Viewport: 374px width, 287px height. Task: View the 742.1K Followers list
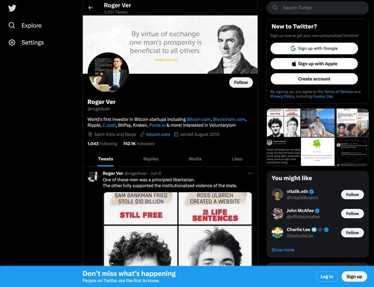tap(139, 144)
